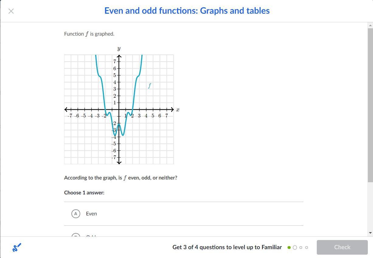Open the scratchpad drawing tool
Screen dimensions: 373x258
click(17, 247)
